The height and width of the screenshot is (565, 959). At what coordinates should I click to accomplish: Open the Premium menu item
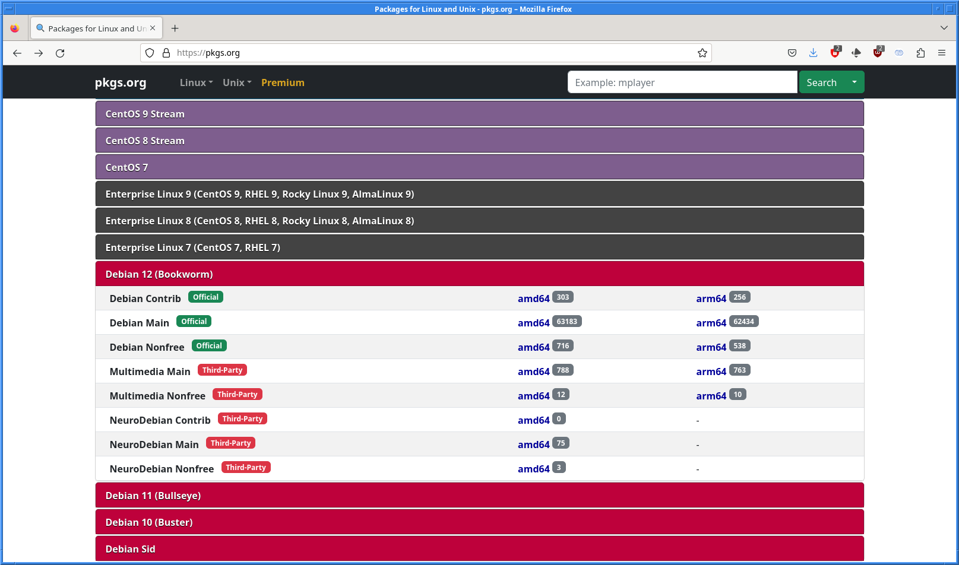[x=283, y=82]
